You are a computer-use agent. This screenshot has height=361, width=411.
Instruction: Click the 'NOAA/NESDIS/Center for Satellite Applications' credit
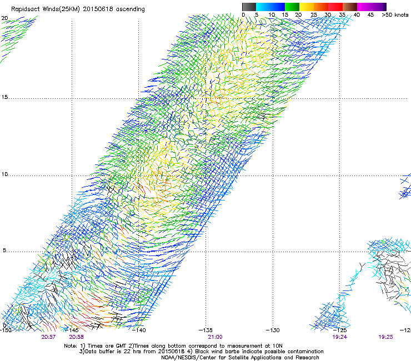[240, 358]
